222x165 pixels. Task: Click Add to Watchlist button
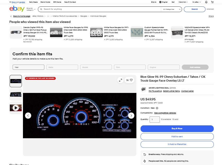[177, 144]
